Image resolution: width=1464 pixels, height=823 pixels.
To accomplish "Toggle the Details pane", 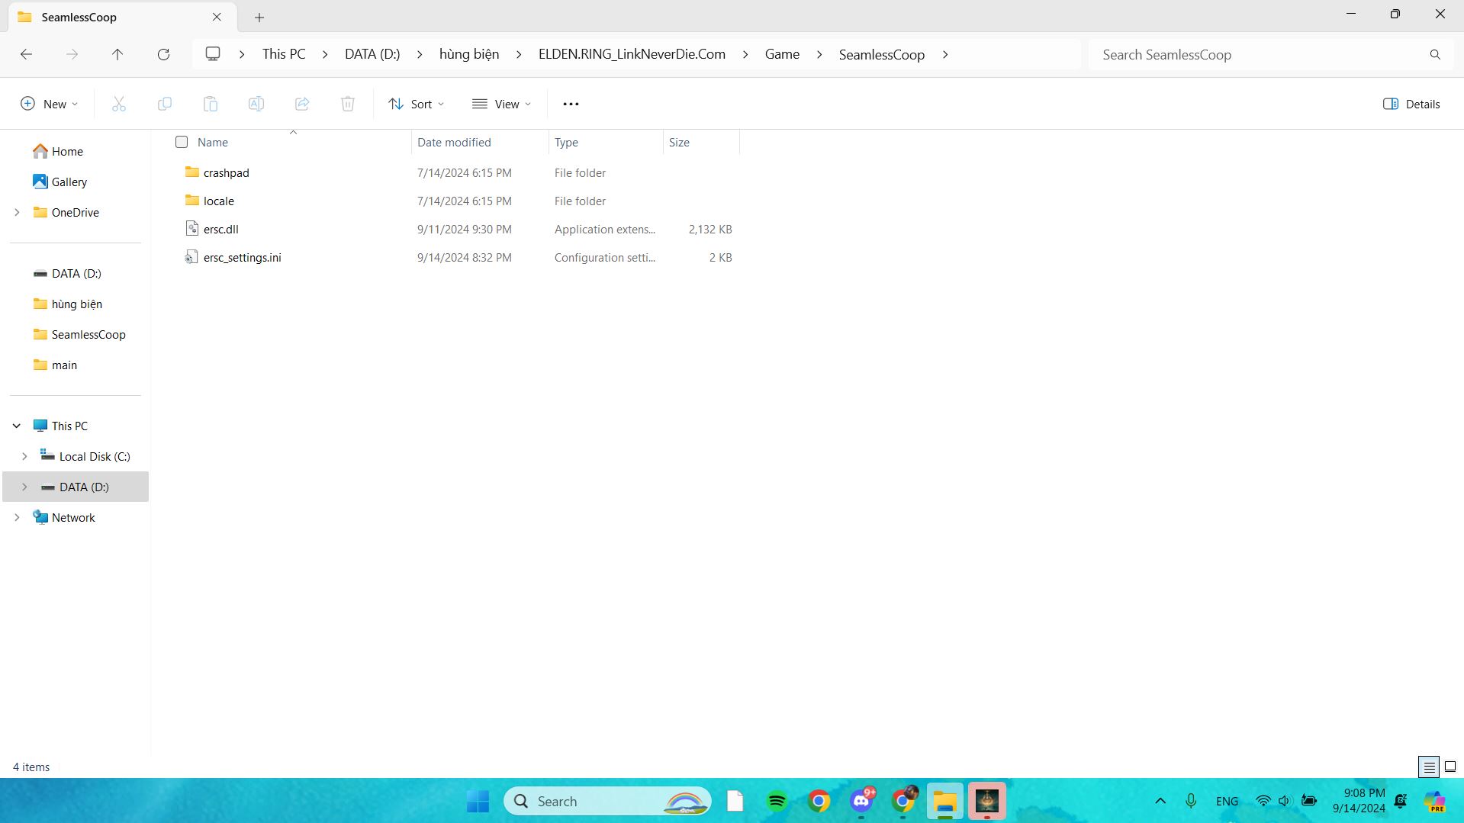I will click(1411, 104).
